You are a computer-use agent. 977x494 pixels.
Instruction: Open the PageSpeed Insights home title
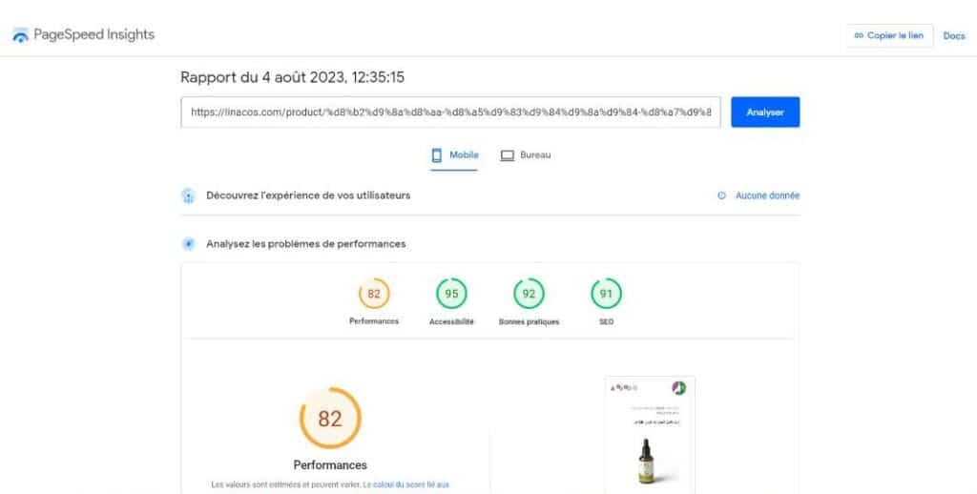click(x=94, y=35)
